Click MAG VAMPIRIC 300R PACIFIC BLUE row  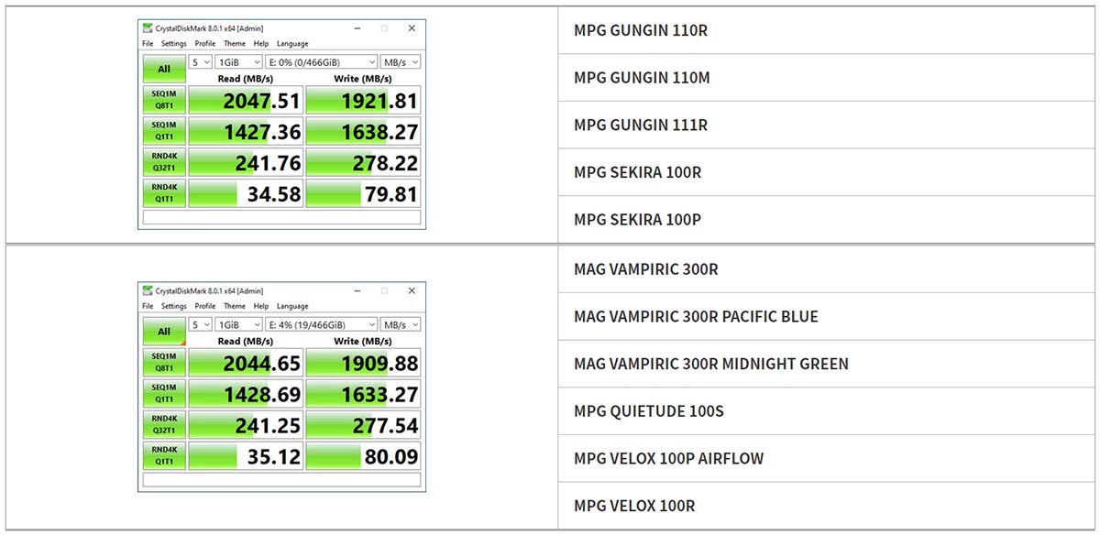[829, 316]
